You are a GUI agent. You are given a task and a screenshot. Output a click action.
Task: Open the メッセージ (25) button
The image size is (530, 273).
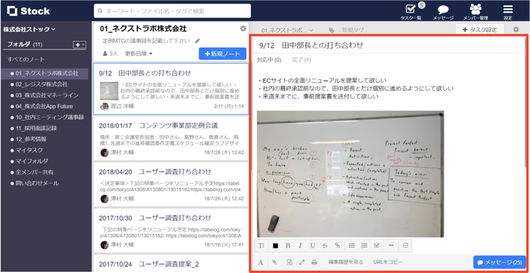500,262
